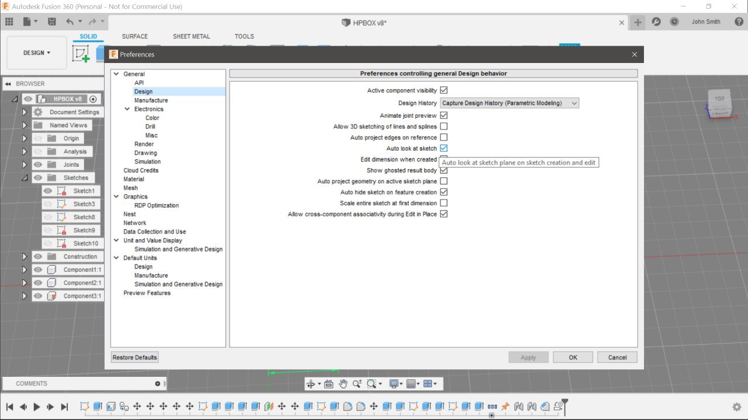The width and height of the screenshot is (748, 420).
Task: Toggle Animate joint preview checkbox
Action: 444,116
